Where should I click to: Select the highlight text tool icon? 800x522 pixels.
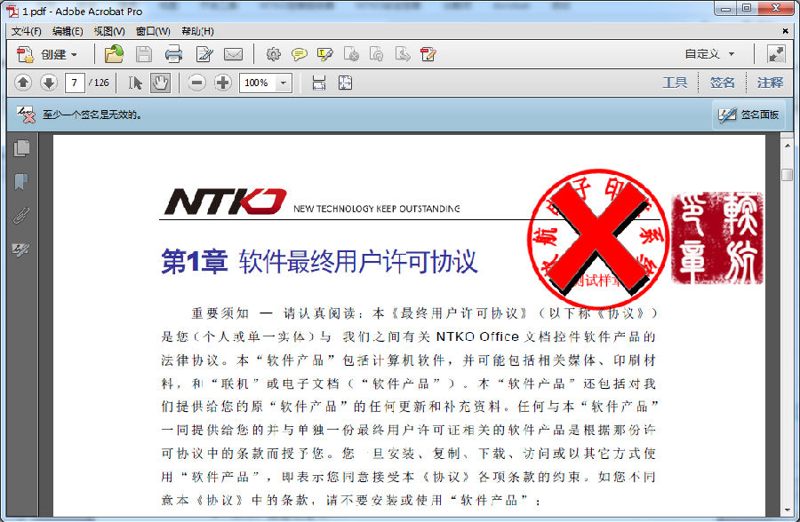[x=325, y=54]
